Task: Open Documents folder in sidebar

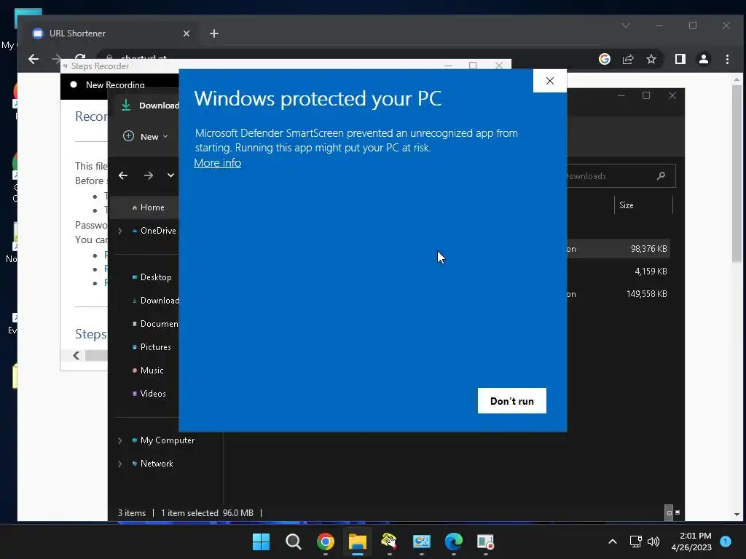Action: [x=155, y=324]
